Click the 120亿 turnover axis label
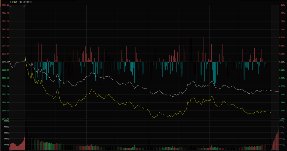287x151 pixels. point(282,133)
